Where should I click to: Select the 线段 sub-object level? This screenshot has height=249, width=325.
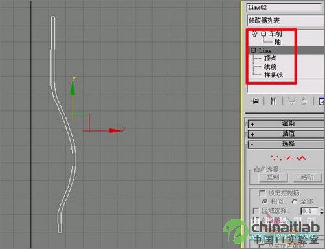[x=270, y=66]
